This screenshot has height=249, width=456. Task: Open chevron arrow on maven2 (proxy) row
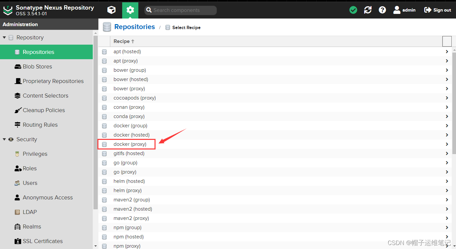pyautogui.click(x=447, y=218)
